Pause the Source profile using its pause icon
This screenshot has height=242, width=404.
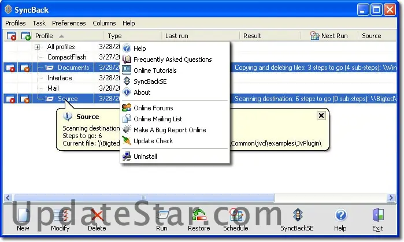(25, 99)
